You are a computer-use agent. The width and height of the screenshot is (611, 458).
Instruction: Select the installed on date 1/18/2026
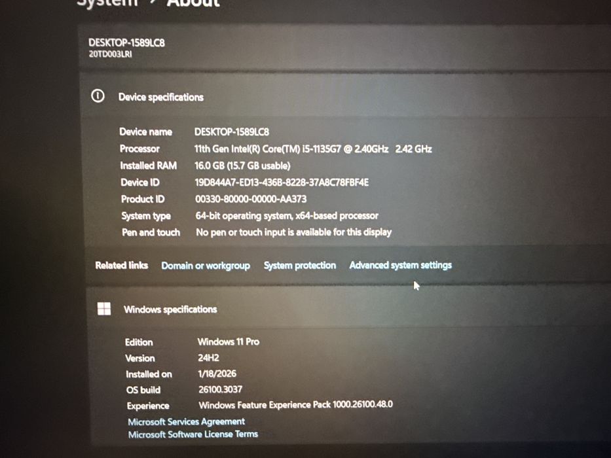click(217, 374)
